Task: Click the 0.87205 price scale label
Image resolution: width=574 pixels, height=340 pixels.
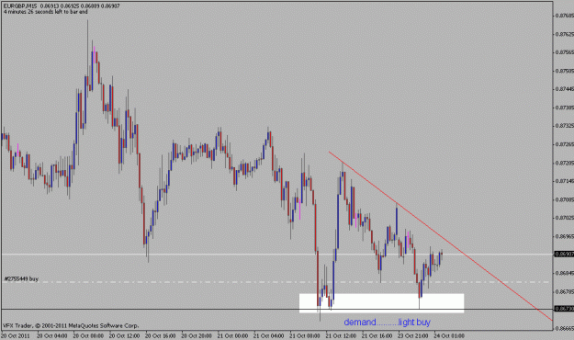Action: (564, 163)
